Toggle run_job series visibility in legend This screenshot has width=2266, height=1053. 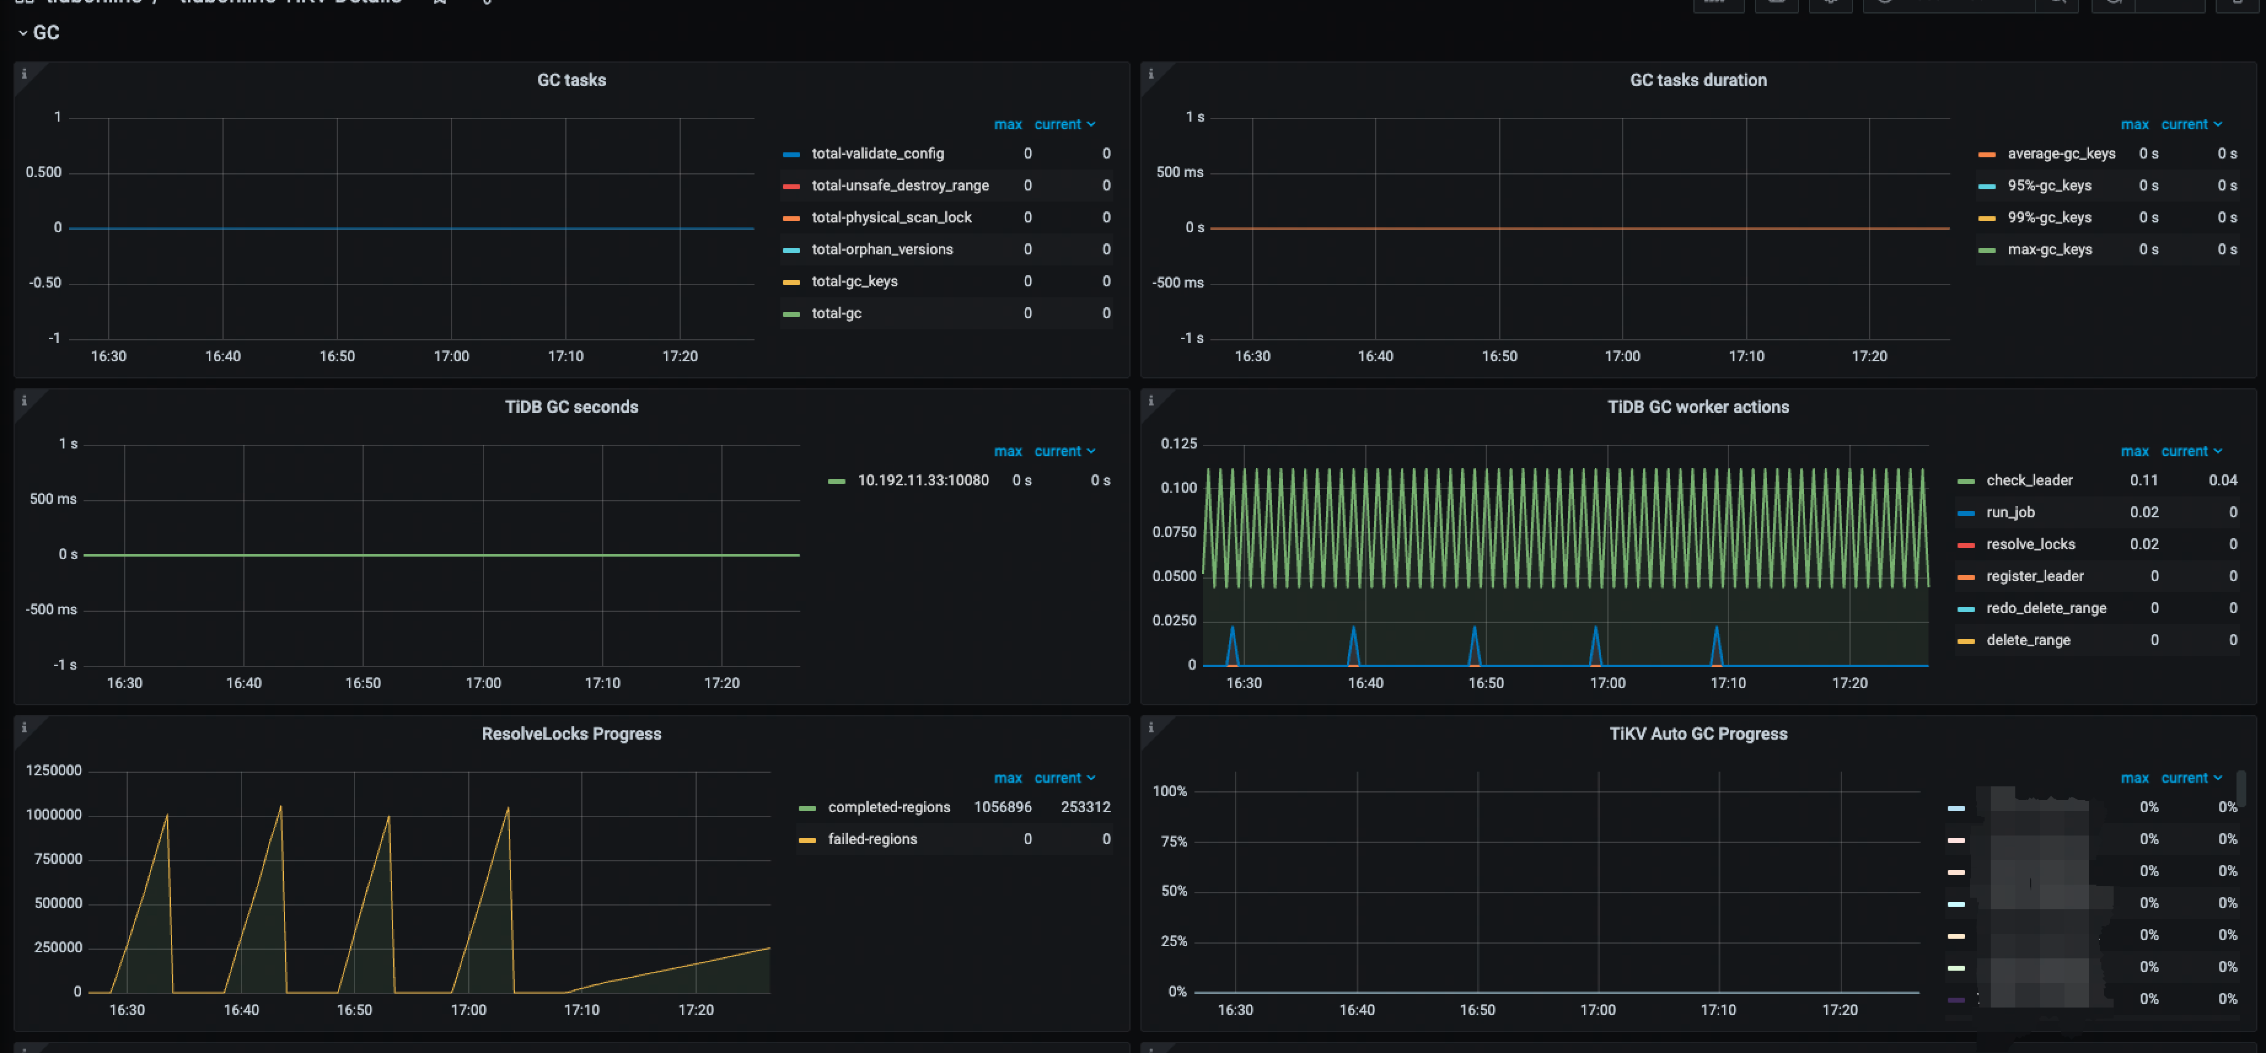pos(2010,512)
